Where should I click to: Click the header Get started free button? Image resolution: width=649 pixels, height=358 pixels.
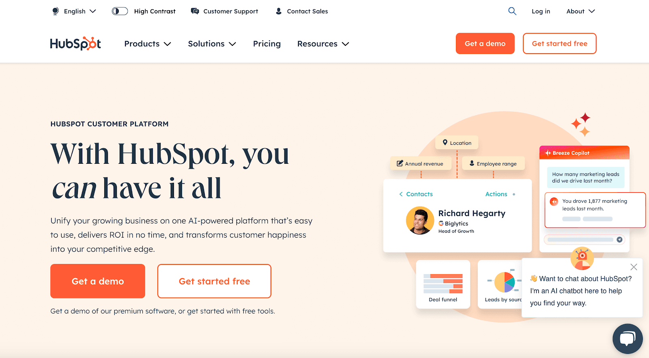559,43
